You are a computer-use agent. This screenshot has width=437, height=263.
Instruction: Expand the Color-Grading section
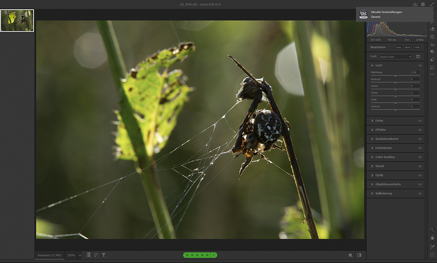tap(385, 157)
